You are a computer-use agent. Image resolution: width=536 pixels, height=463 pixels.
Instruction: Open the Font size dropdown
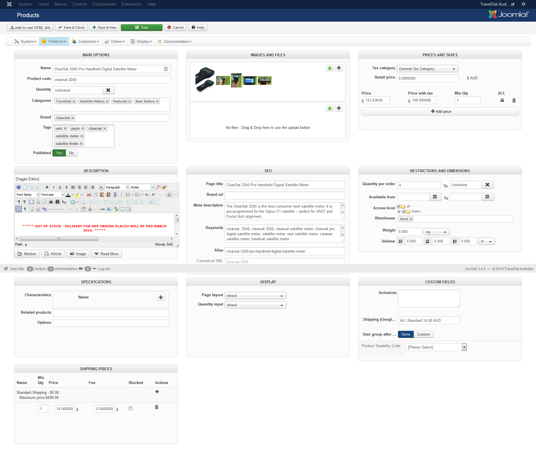point(53,195)
